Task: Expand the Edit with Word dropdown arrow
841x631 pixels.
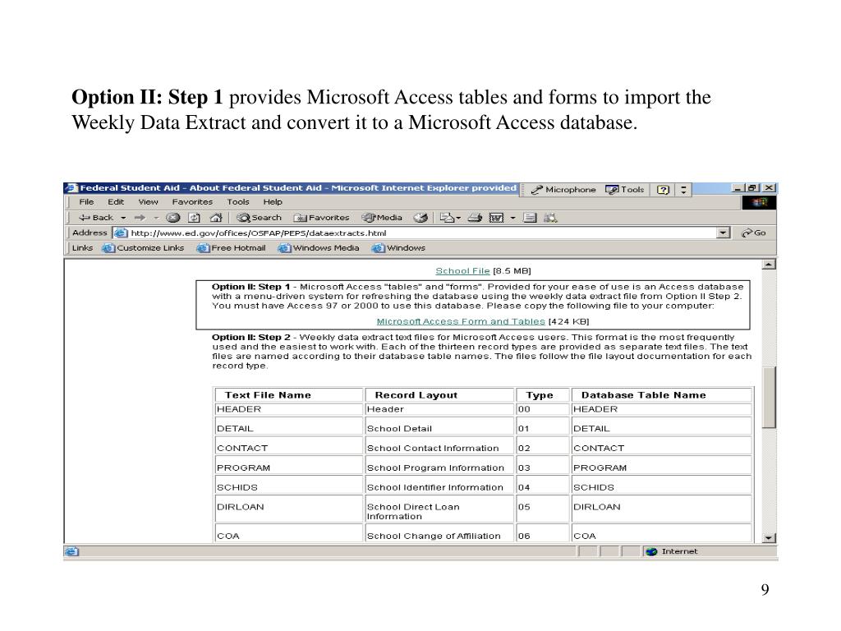Action: [512, 218]
